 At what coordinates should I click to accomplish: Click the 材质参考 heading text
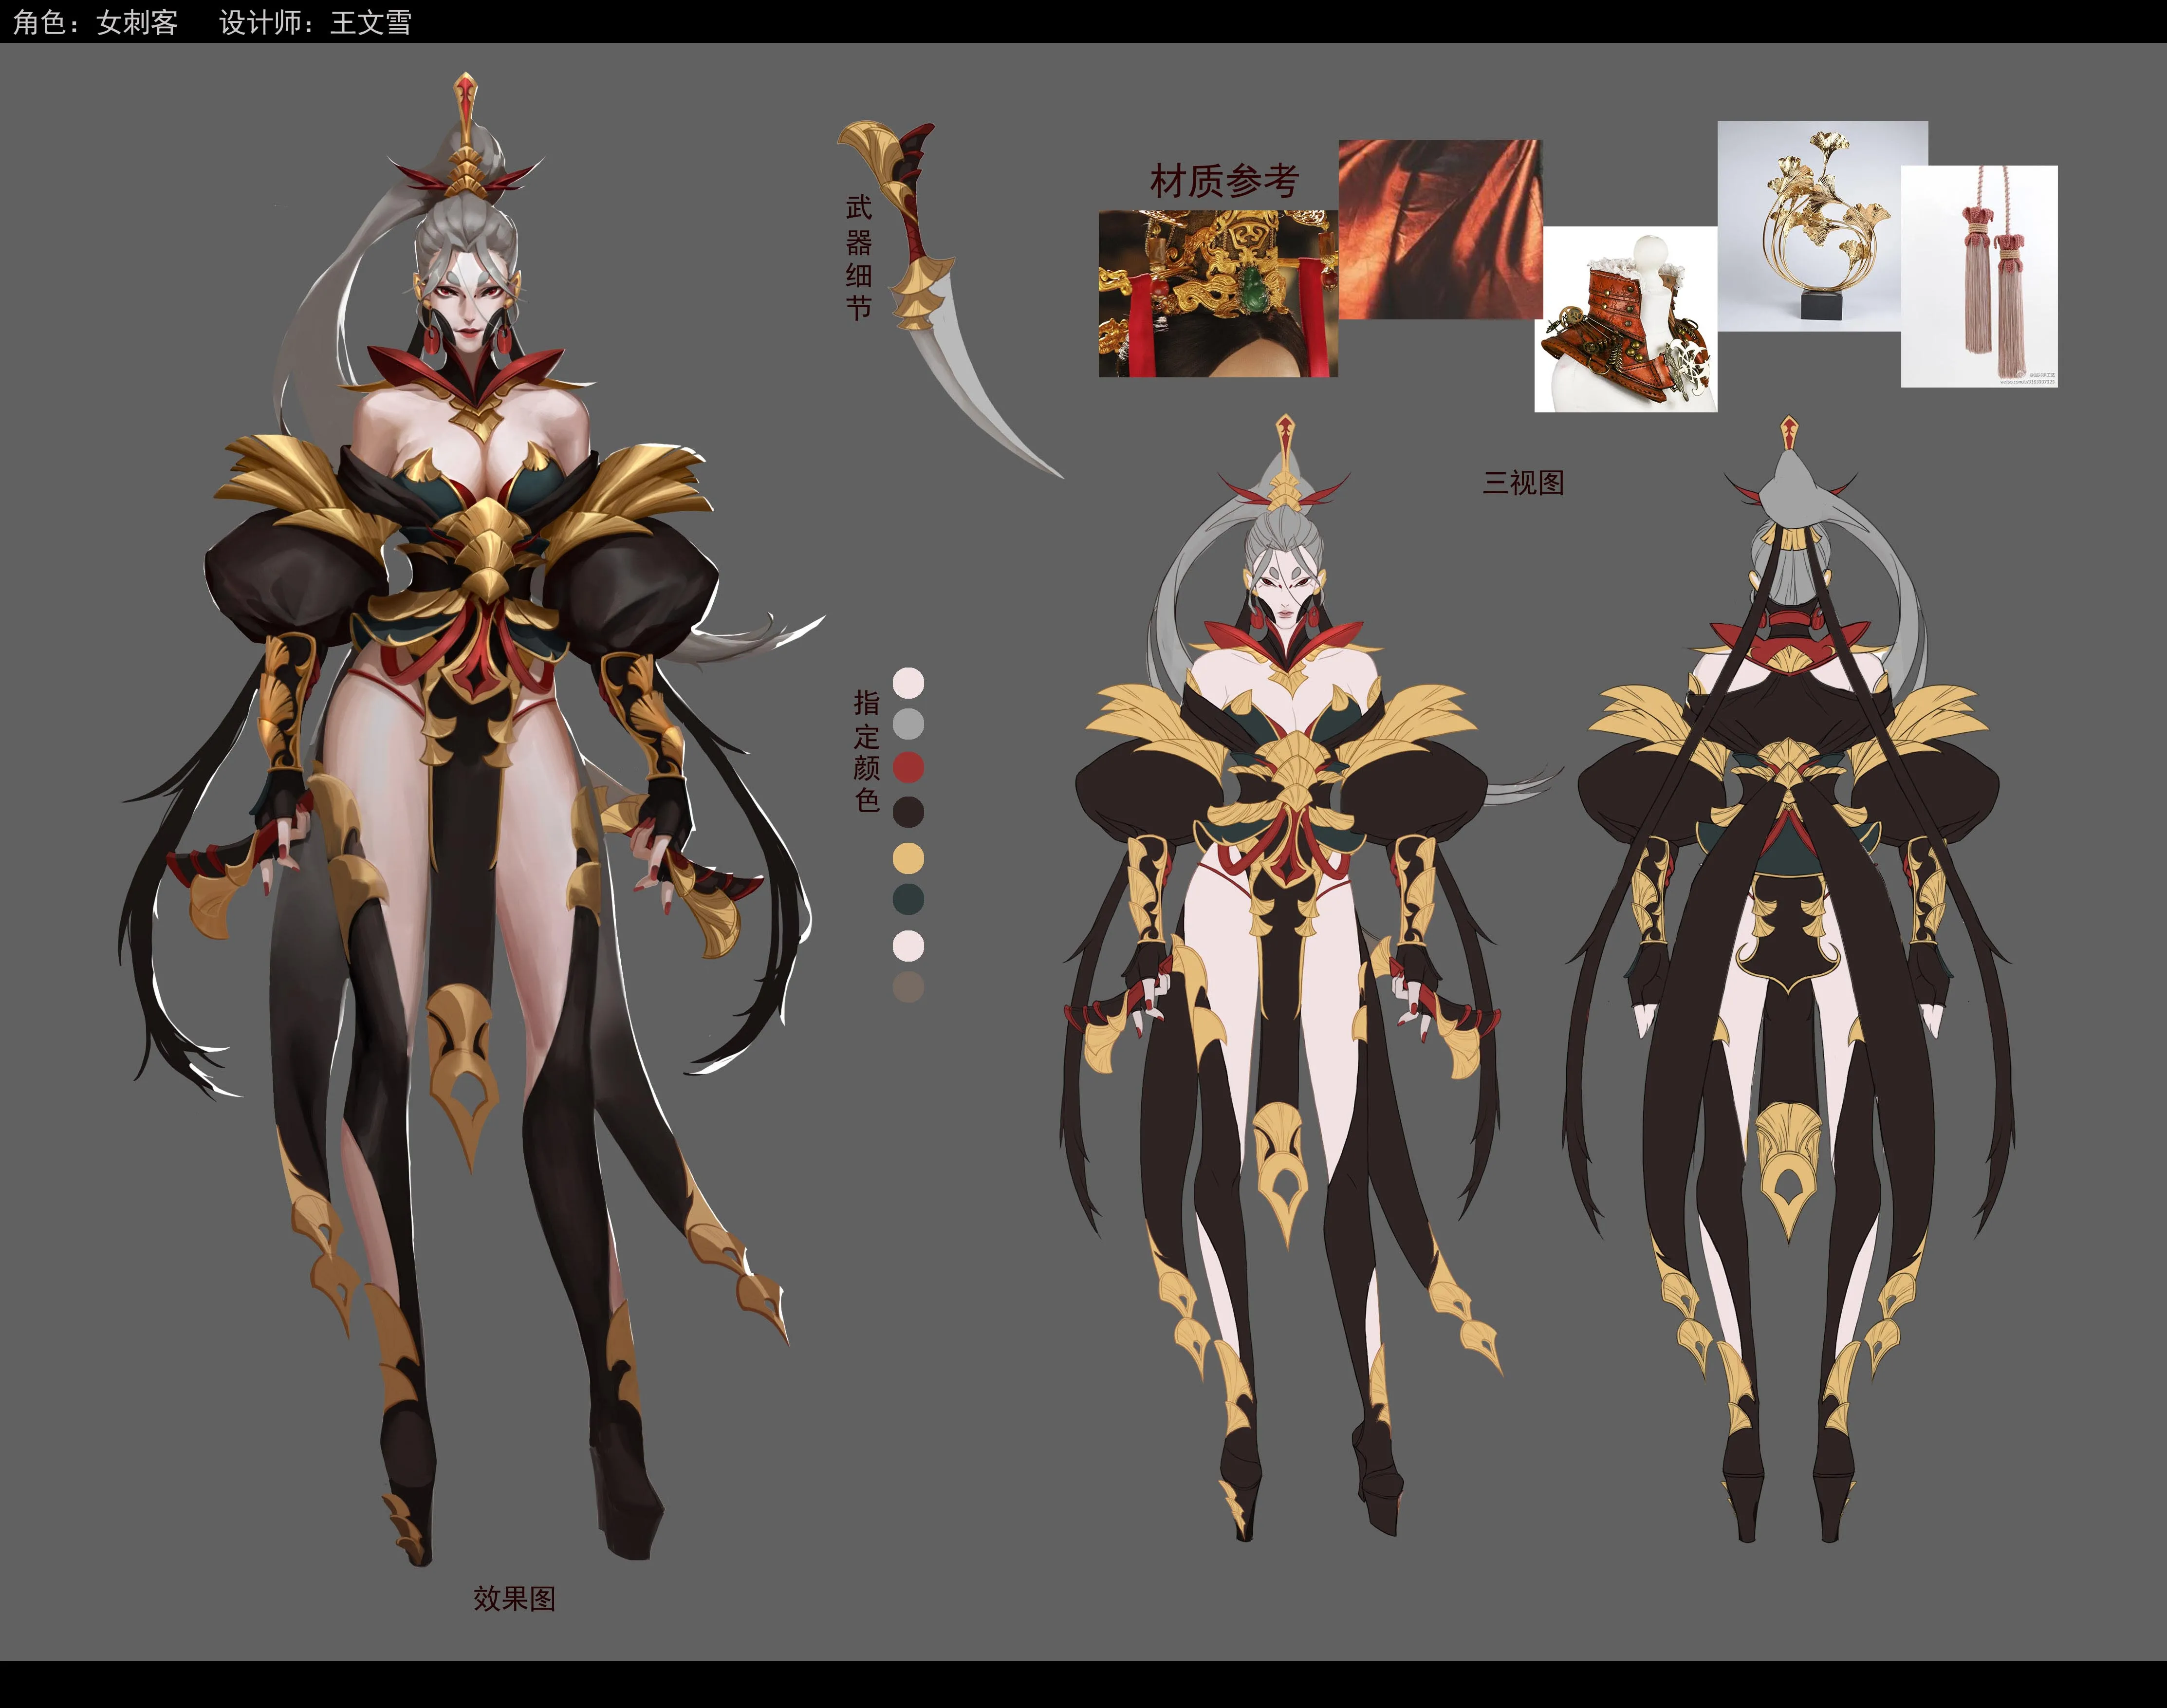point(1223,181)
